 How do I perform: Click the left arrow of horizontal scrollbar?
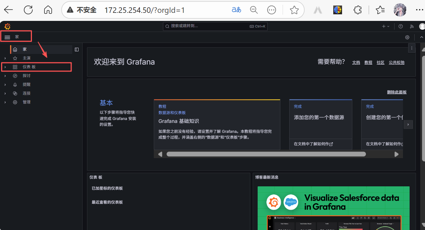click(160, 154)
